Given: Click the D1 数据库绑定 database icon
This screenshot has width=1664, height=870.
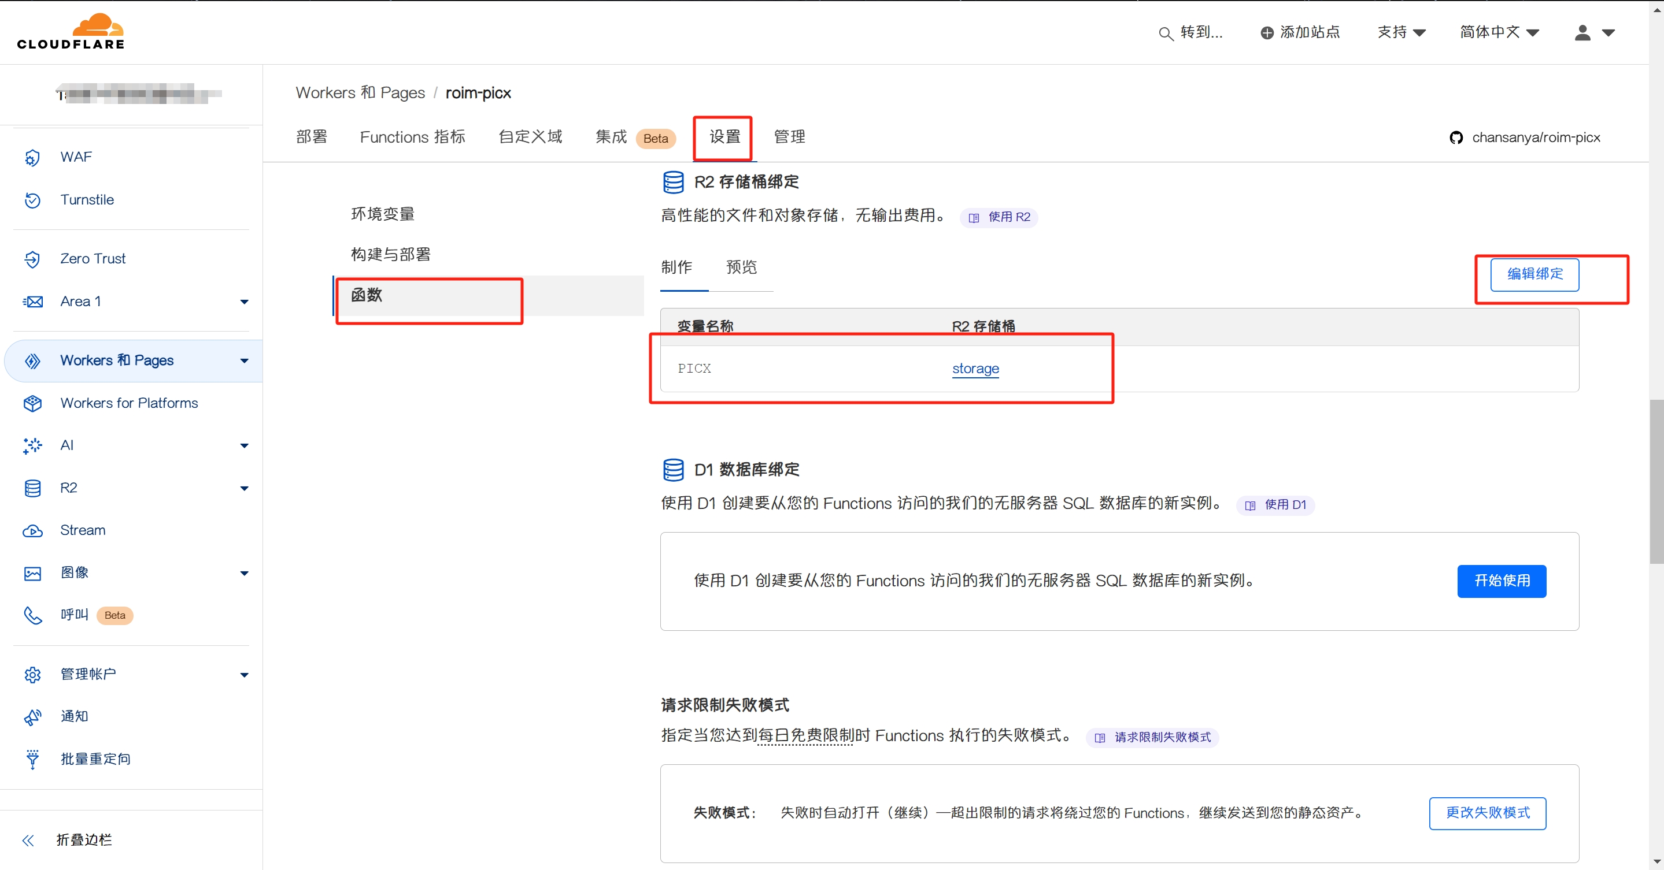Looking at the screenshot, I should click(673, 470).
